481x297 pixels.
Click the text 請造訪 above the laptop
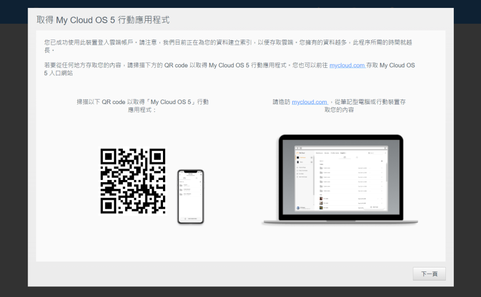[x=281, y=102]
